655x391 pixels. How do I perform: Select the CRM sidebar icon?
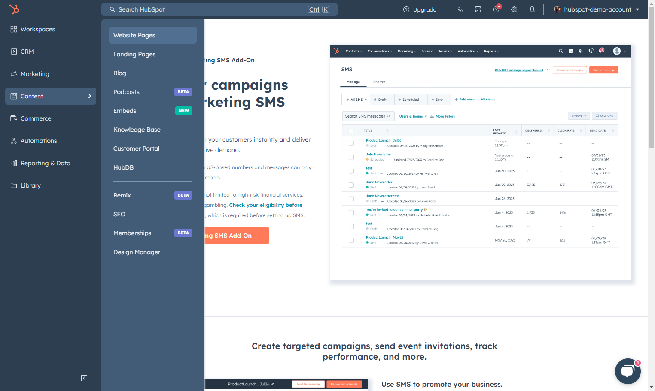coord(14,52)
